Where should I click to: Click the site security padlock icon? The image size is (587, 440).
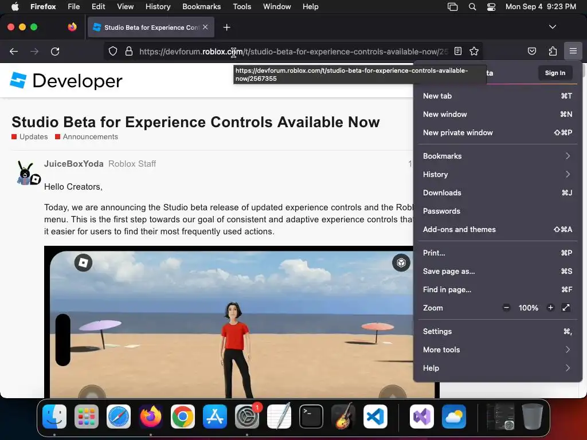coord(129,51)
